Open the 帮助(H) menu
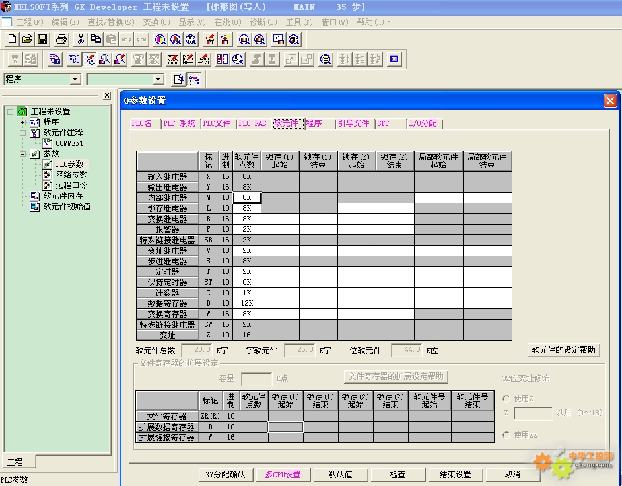Viewport: 622px width, 486px height. click(370, 22)
